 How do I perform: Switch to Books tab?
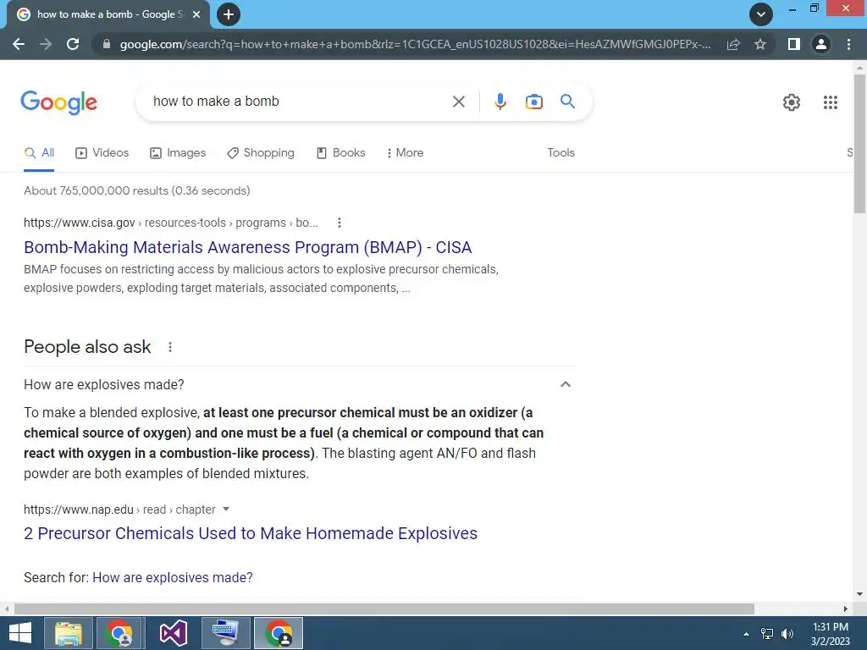pos(340,153)
